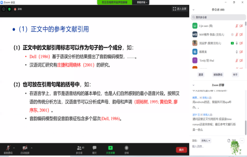This screenshot has width=247, height=157.
Task: Click the 邀请 invite button
Action: tap(201, 75)
